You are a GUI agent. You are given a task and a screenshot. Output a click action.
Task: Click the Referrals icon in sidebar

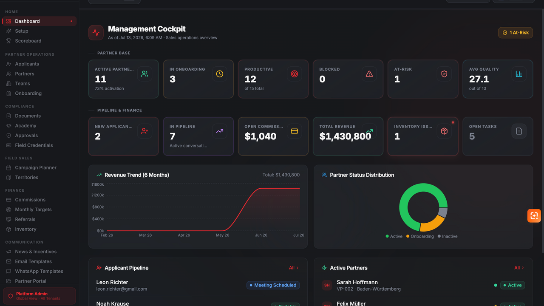click(x=8, y=219)
